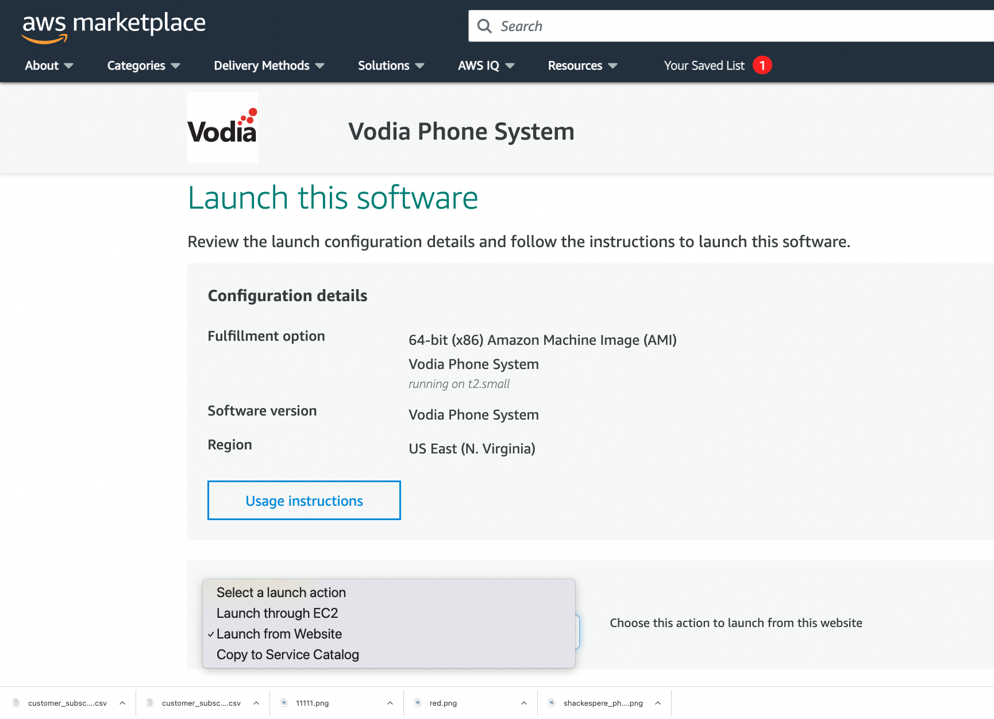Screen dimensions: 994x719
Task: Expand the Resources menu
Action: tap(582, 66)
